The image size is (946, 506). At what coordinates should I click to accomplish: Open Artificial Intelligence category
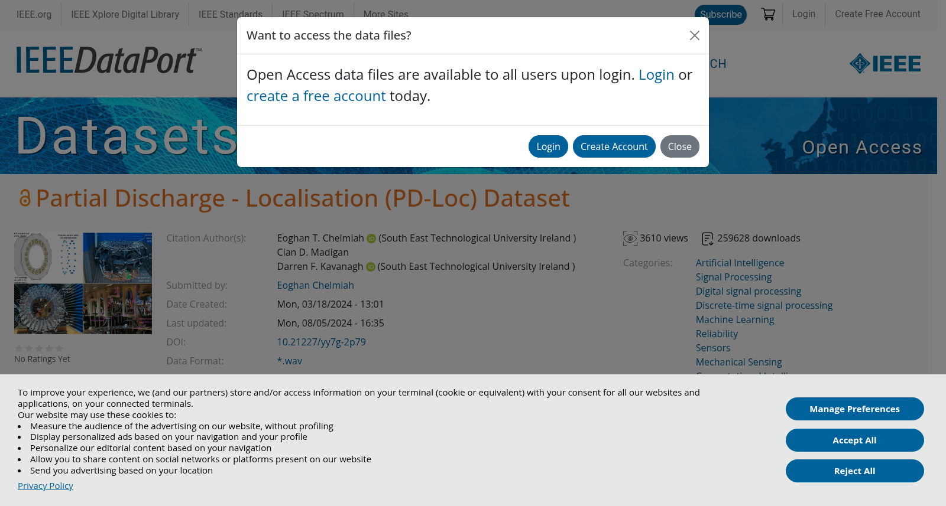740,263
